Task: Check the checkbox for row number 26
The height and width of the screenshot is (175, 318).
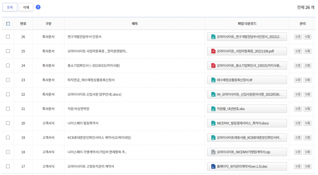Action: point(8,37)
